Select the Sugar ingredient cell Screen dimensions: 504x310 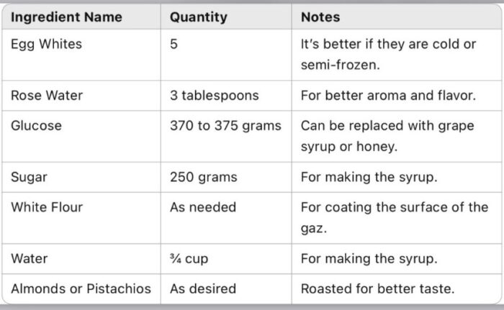(x=29, y=177)
